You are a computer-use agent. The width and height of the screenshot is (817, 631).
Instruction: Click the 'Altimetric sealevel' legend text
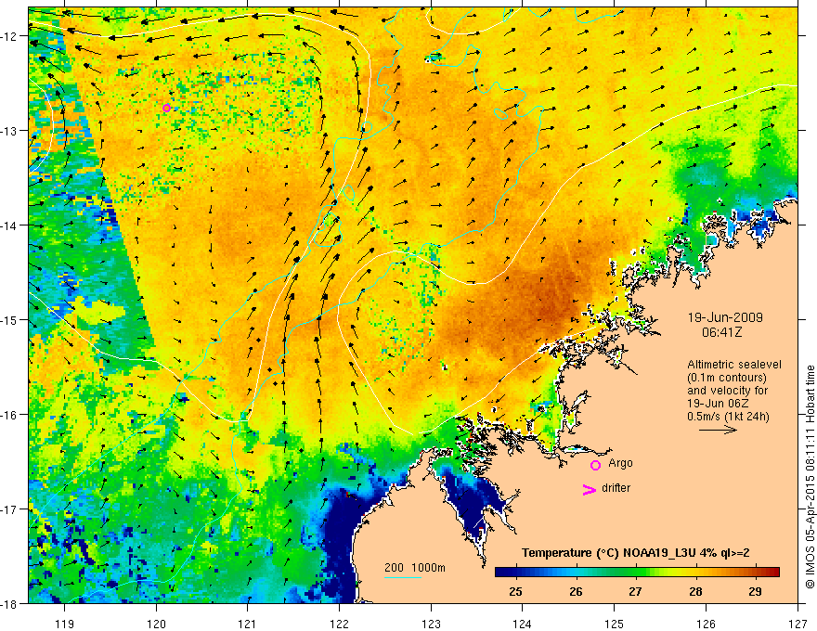point(734,365)
